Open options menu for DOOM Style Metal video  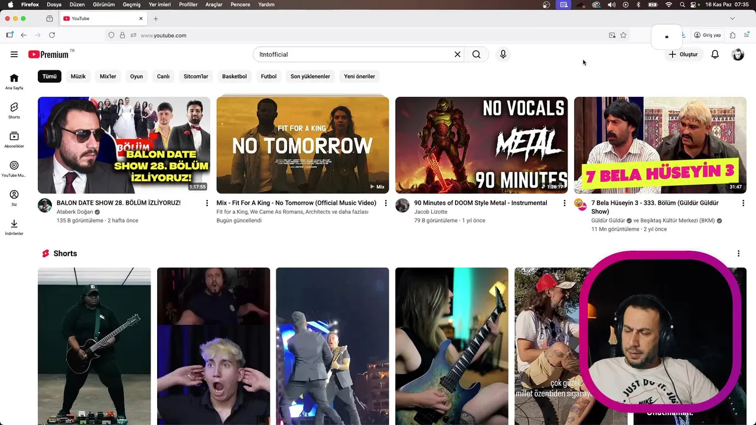565,203
